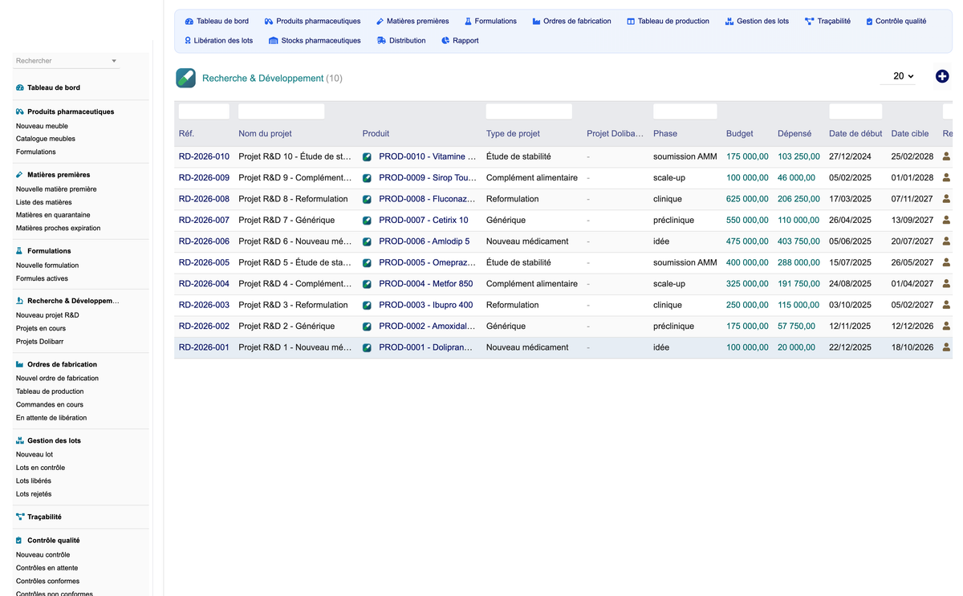Image resolution: width=963 pixels, height=596 pixels.
Task: Click user icon in RD-2026-010 row
Action: (946, 156)
